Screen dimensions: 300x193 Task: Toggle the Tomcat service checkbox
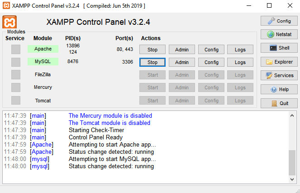pyautogui.click(x=16, y=100)
